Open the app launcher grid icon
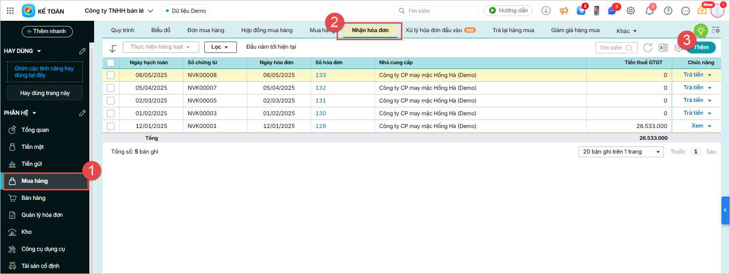Image resolution: width=730 pixels, height=274 pixels. pyautogui.click(x=10, y=10)
